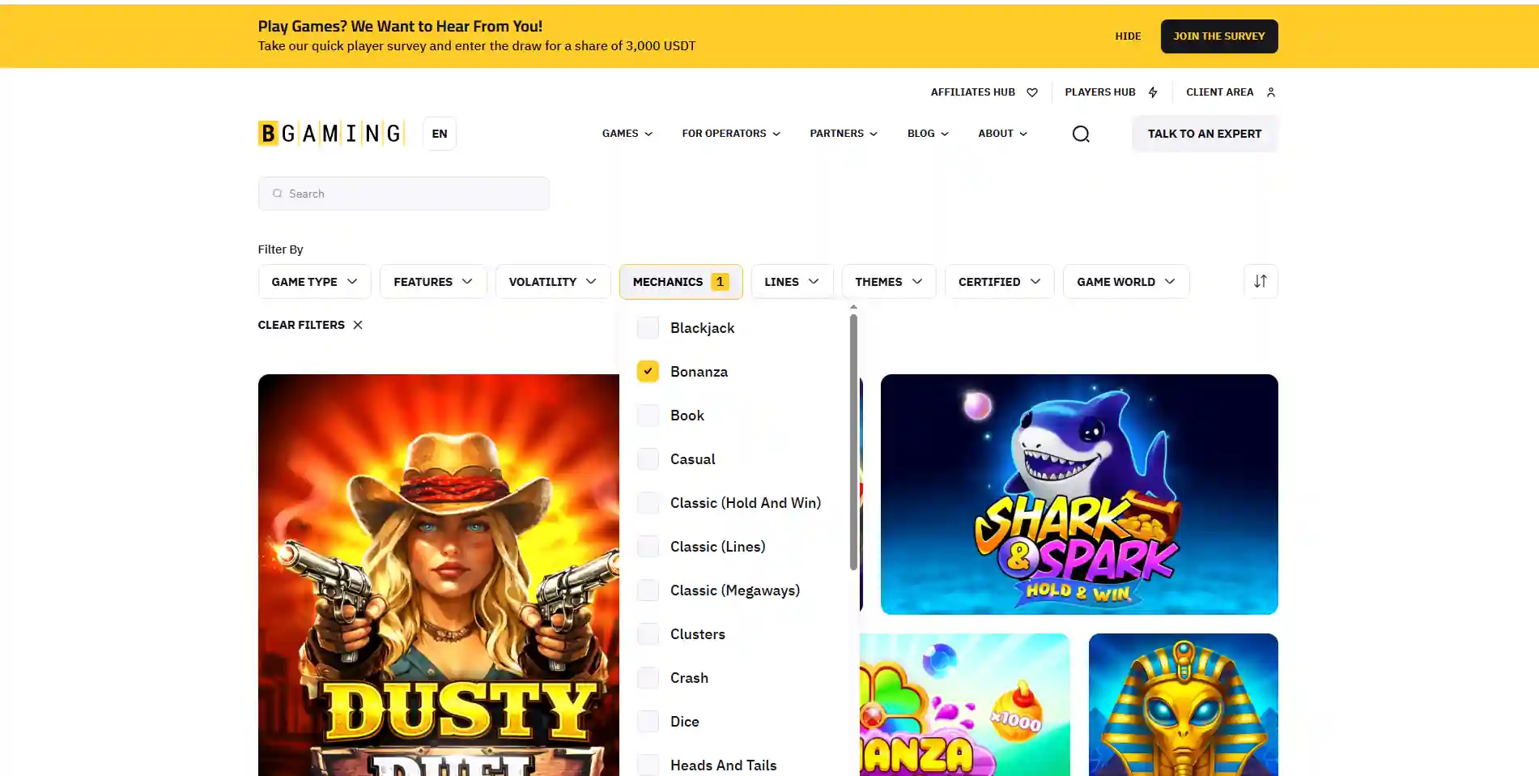Open the EN language selector
Image resolution: width=1539 pixels, height=776 pixels.
(440, 134)
